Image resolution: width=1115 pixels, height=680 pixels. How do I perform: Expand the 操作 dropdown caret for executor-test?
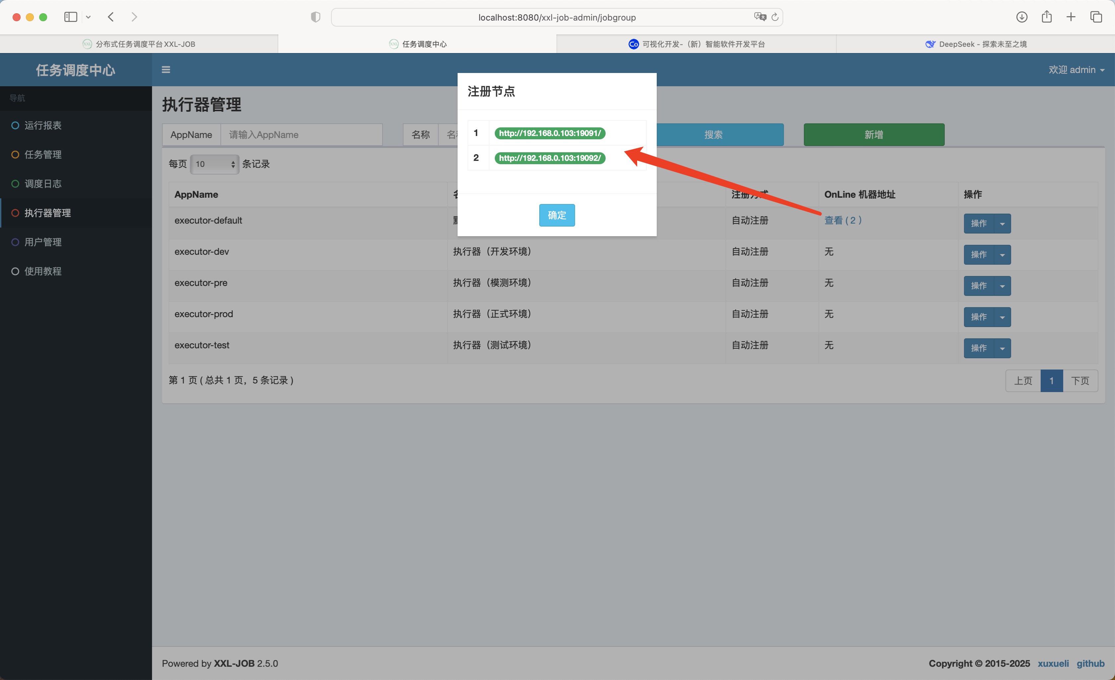[x=1002, y=348]
